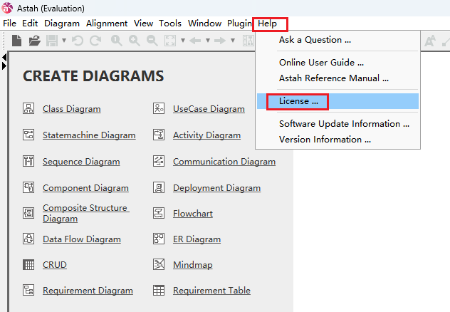Click the Save floppy disk icon
This screenshot has height=312, width=450.
click(x=52, y=41)
